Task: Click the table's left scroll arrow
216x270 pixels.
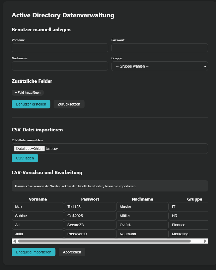Action: [x=14, y=241]
